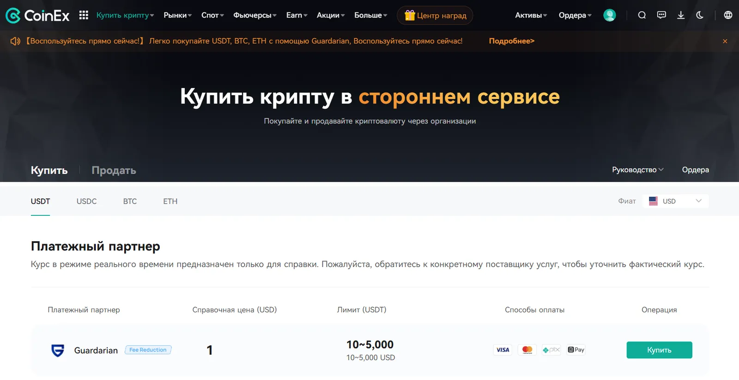Screen dimensions: 739x380
Task: Select the USDT coin tab
Action: pyautogui.click(x=41, y=201)
